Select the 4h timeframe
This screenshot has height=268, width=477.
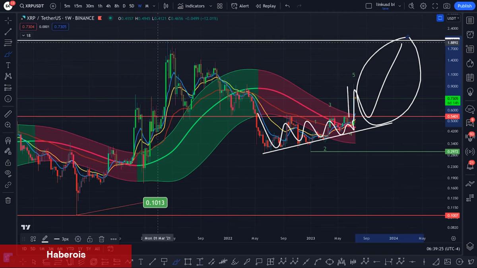click(x=108, y=6)
